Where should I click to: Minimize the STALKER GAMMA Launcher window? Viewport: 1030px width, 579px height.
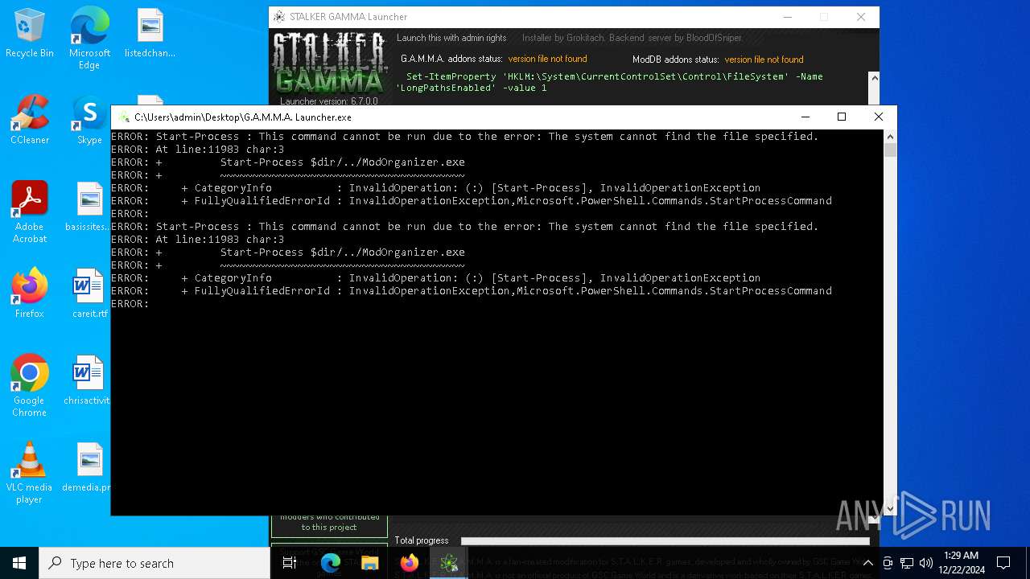pos(788,17)
